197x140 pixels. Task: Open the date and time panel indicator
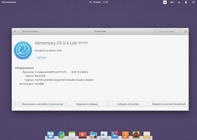point(98,2)
